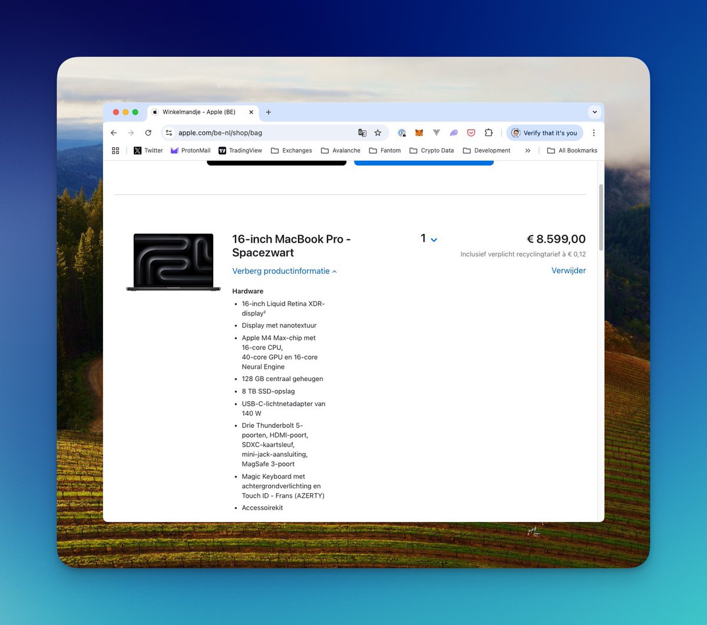707x625 pixels.
Task: Open the Translate this page icon
Action: coord(362,133)
